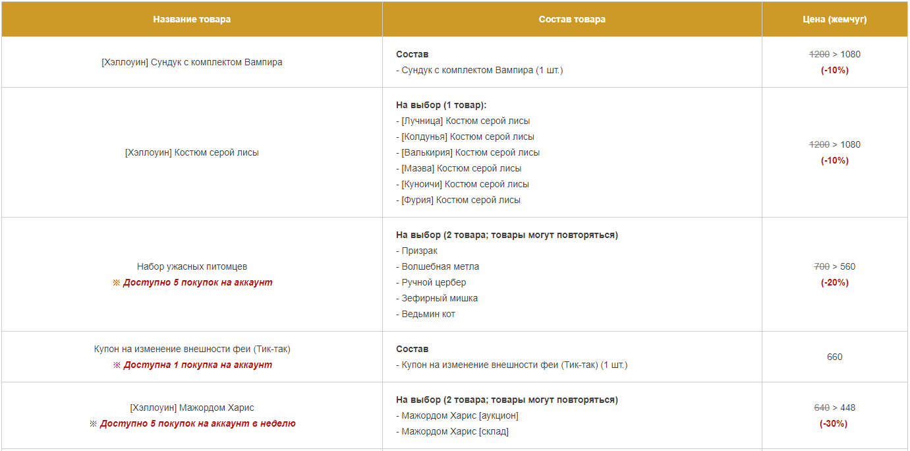Select '[Хэллоуин] Мажордом Харис' product name

tap(192, 407)
